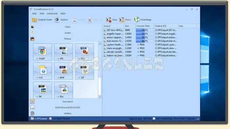Click the status bar output folder icon
Screen dimensions: 230x129
pyautogui.click(x=32, y=118)
